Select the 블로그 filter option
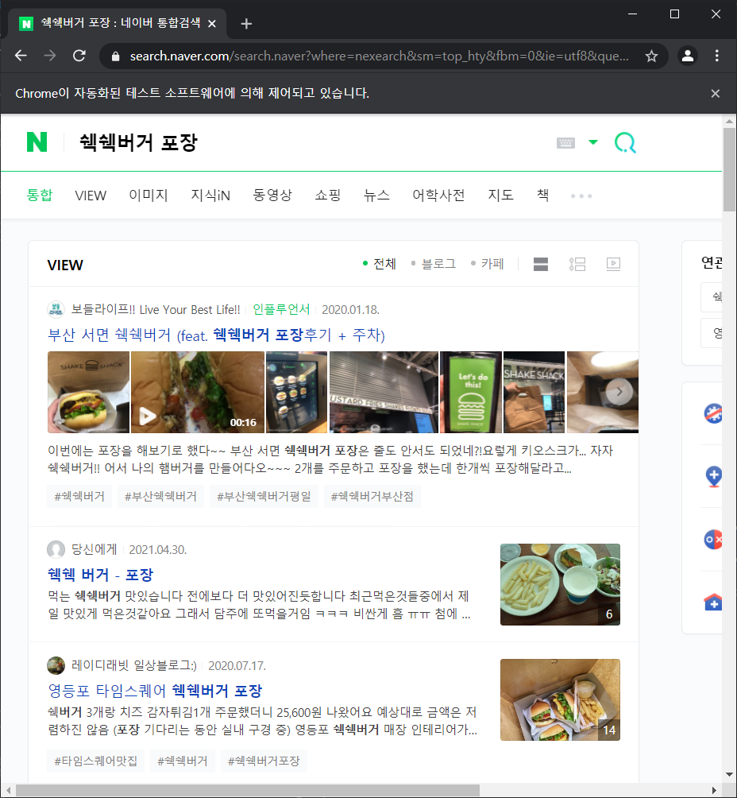The width and height of the screenshot is (737, 798). [x=434, y=264]
